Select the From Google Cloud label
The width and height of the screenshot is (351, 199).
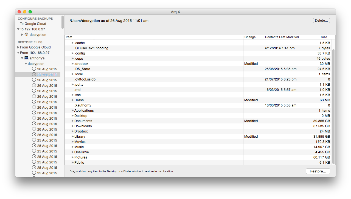[35, 47]
